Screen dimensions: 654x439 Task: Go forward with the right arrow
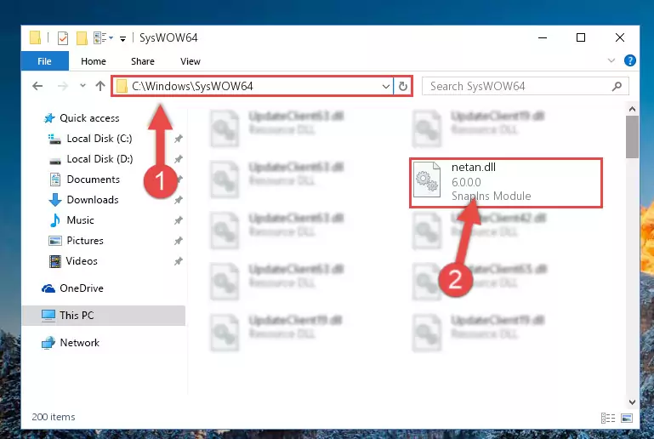tap(63, 87)
